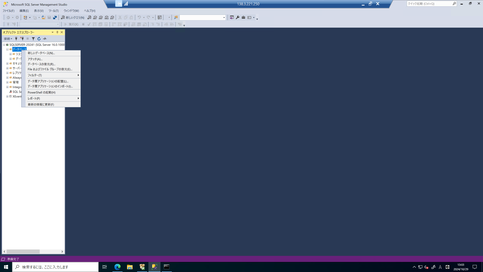Image resolution: width=483 pixels, height=272 pixels.
Task: Collapse the データベース node in Object Explorer
Action: point(7,49)
